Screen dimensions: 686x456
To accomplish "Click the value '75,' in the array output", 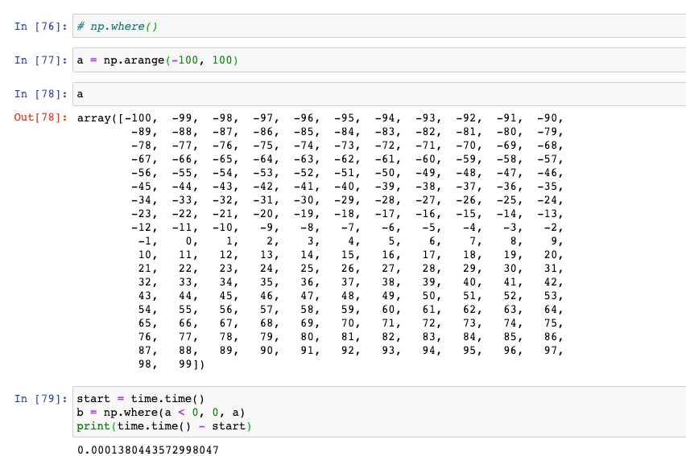I will [x=554, y=323].
